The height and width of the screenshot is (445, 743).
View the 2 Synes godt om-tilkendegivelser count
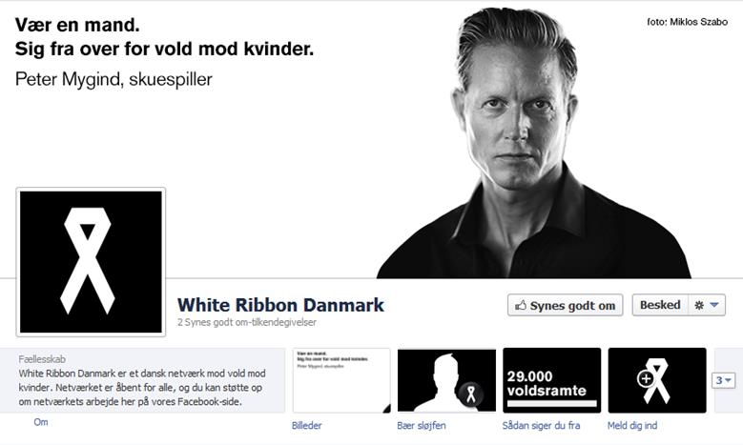[246, 322]
